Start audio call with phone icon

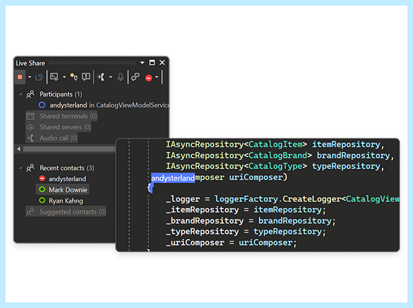pos(101,77)
